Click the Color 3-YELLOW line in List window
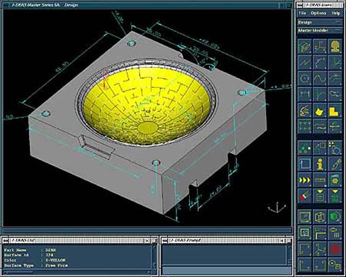 [35, 260]
